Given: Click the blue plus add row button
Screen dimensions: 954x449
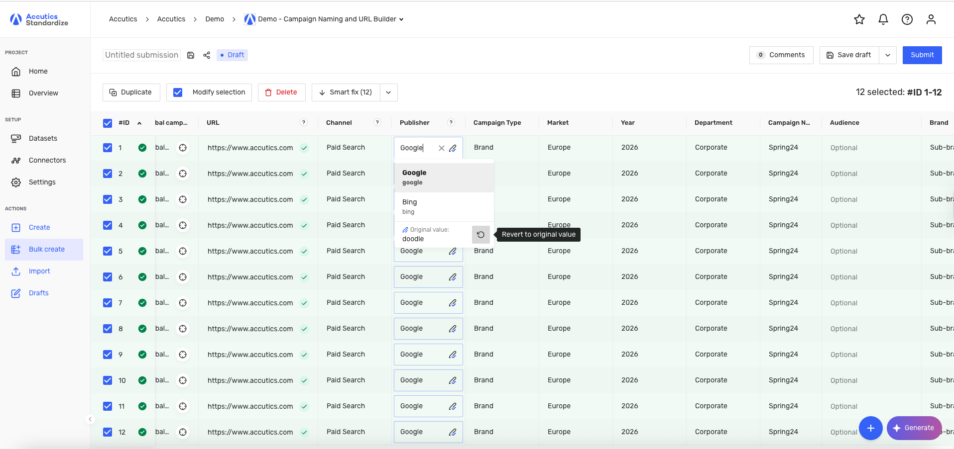Looking at the screenshot, I should click(870, 428).
